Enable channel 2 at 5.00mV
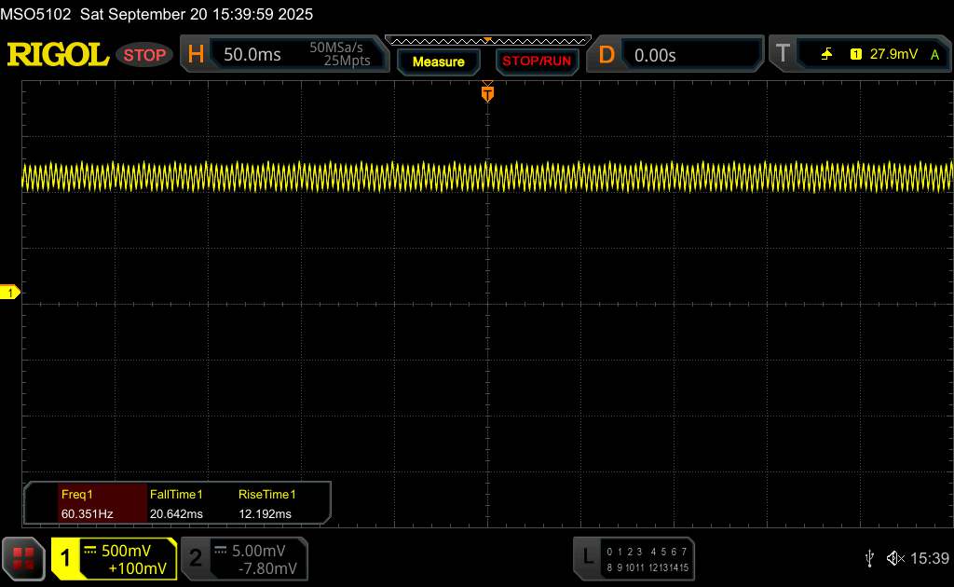 (x=243, y=558)
